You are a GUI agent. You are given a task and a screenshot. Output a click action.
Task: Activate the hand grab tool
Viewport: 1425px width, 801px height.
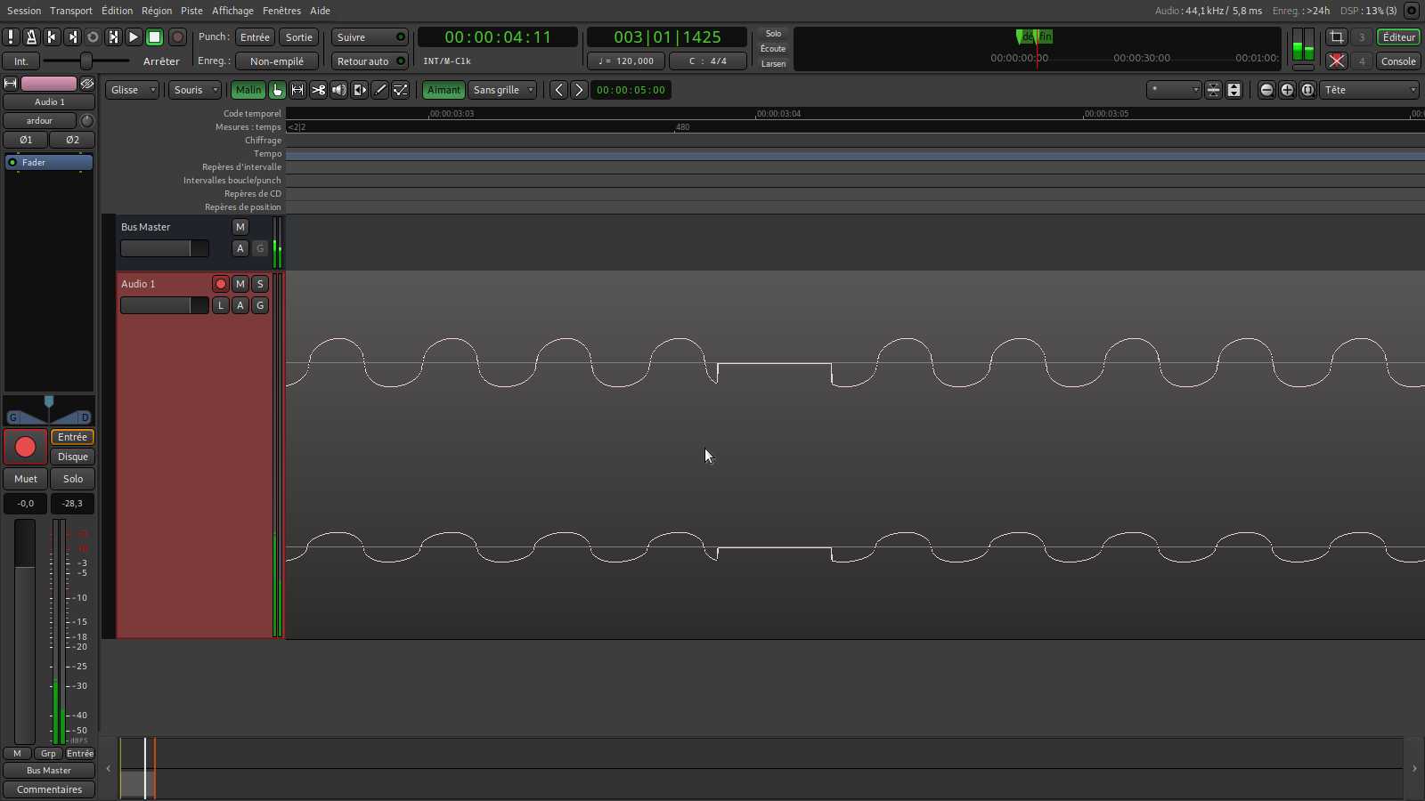[277, 90]
